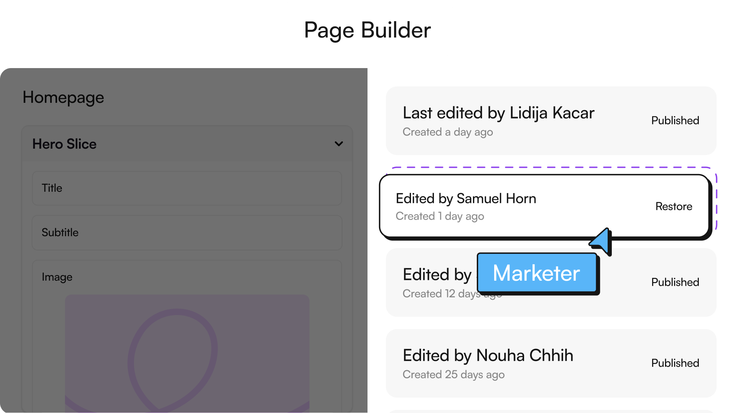Click the Page Builder label

pos(367,30)
